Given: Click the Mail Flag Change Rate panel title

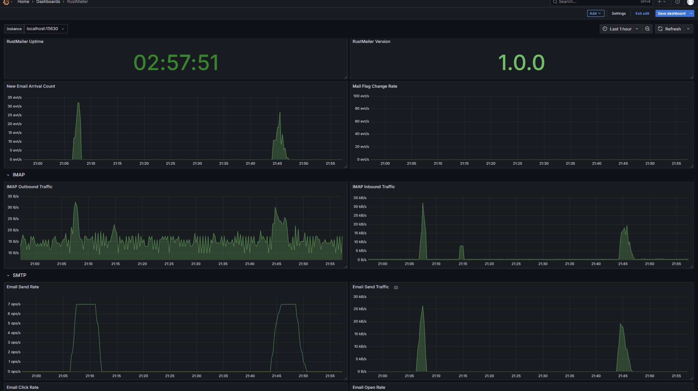Looking at the screenshot, I should (x=375, y=87).
